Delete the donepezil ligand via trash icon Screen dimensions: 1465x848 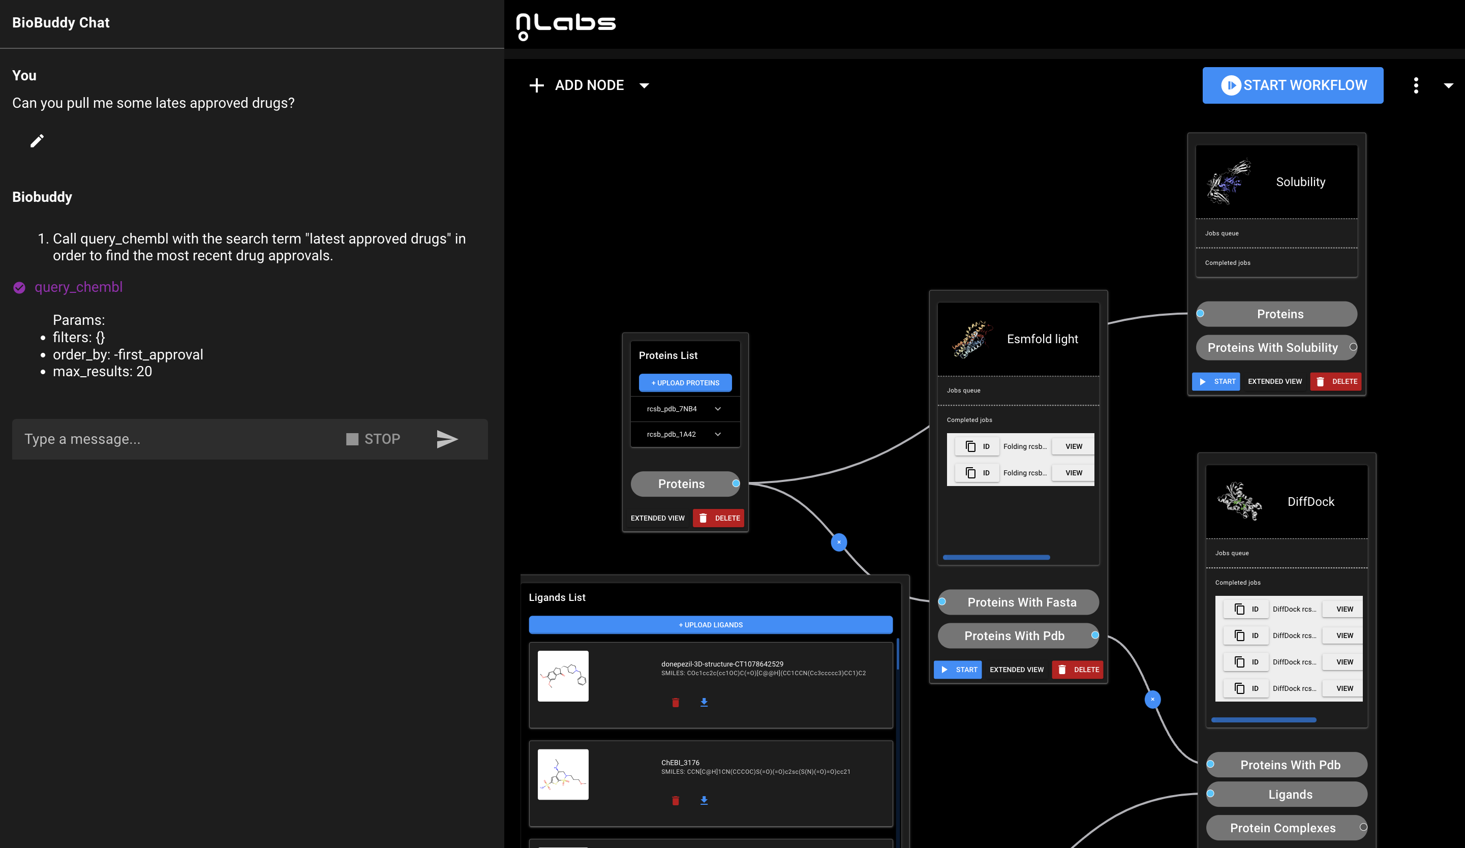tap(675, 703)
